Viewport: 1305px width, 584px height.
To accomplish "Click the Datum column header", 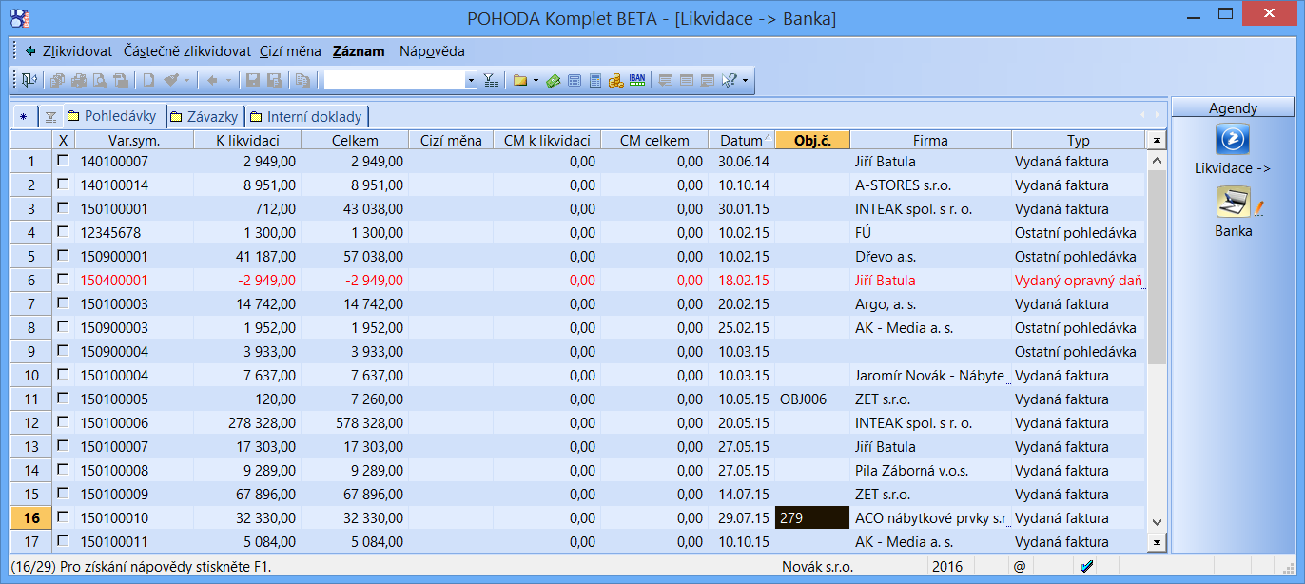I will [742, 140].
